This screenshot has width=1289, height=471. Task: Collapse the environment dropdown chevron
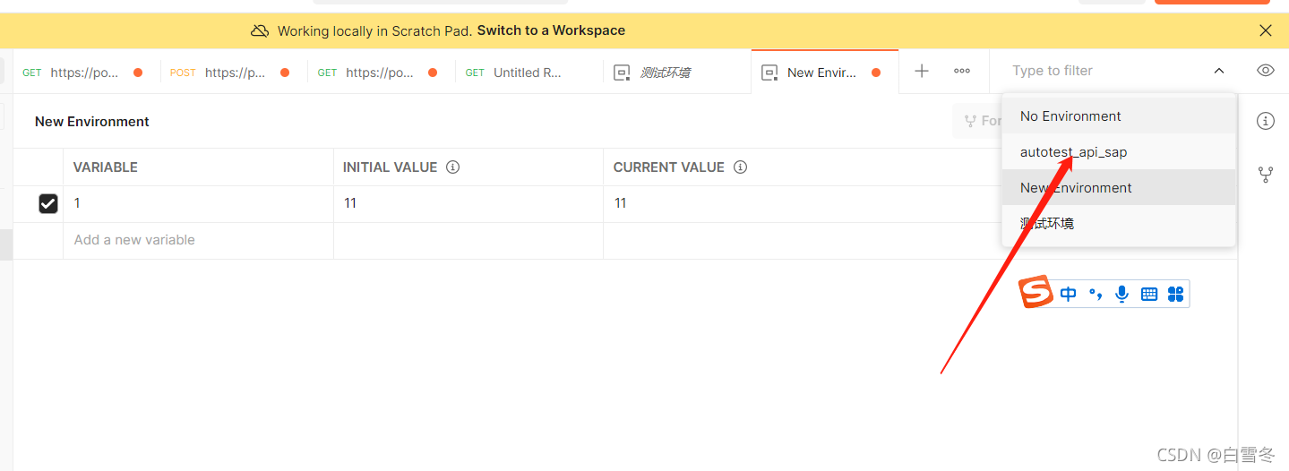[1219, 71]
